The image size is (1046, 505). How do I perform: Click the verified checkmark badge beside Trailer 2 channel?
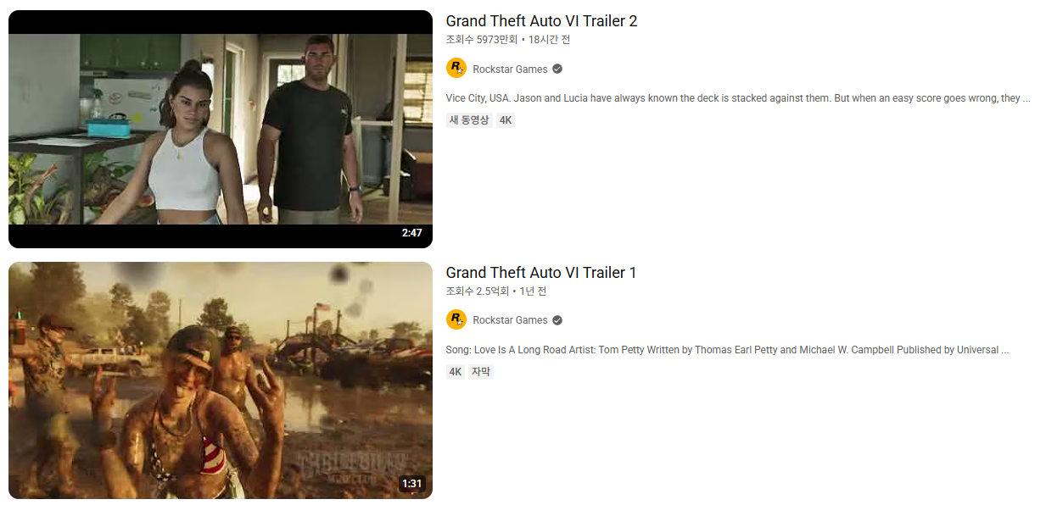click(x=557, y=69)
